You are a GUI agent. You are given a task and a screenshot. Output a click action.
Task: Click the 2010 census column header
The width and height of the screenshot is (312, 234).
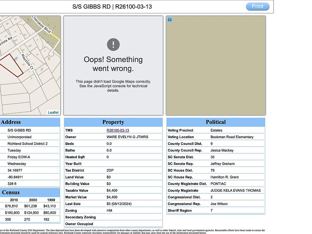[x=14, y=200]
